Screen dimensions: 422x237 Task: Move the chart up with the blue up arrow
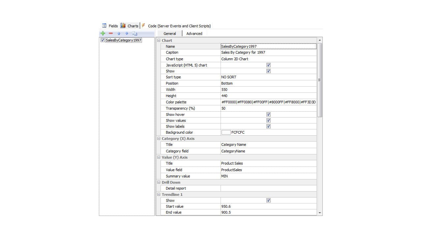119,33
